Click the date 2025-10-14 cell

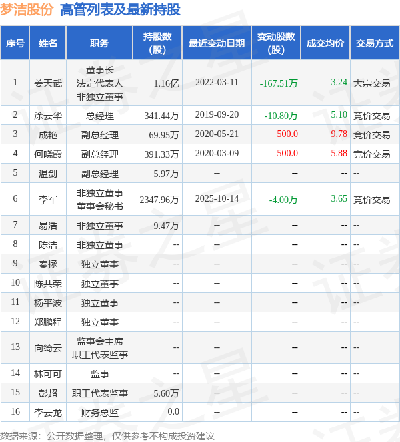[217, 199]
